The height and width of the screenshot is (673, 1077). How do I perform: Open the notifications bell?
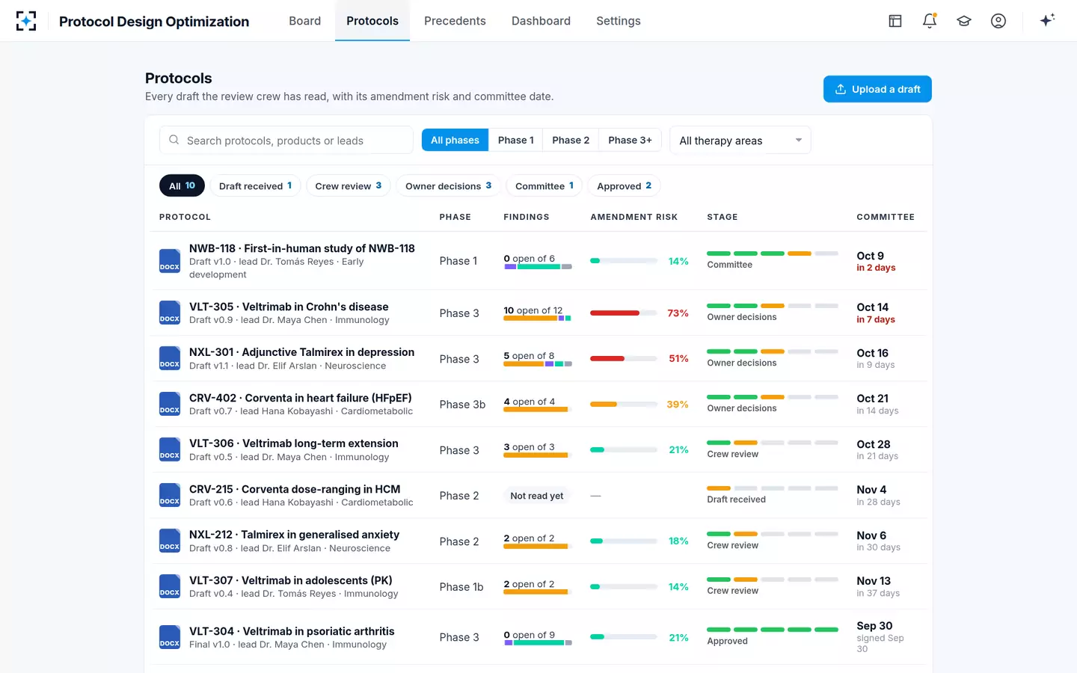click(x=930, y=21)
